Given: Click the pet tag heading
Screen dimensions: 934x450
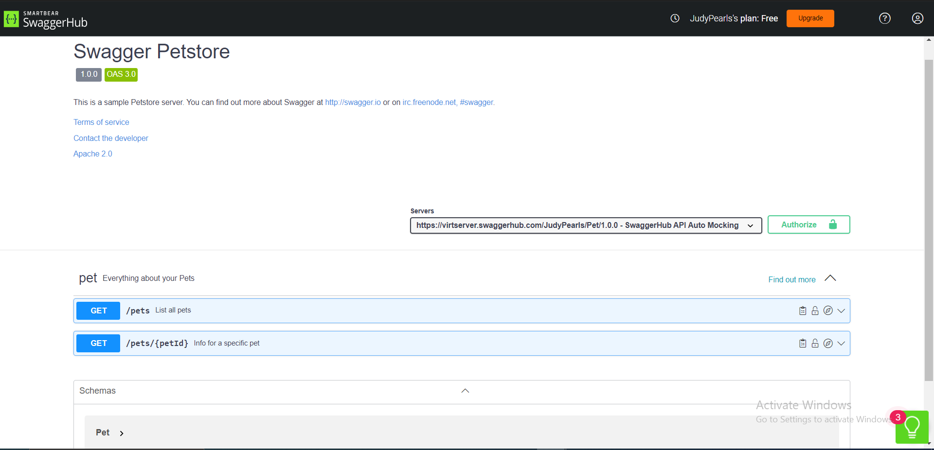Looking at the screenshot, I should [88, 278].
